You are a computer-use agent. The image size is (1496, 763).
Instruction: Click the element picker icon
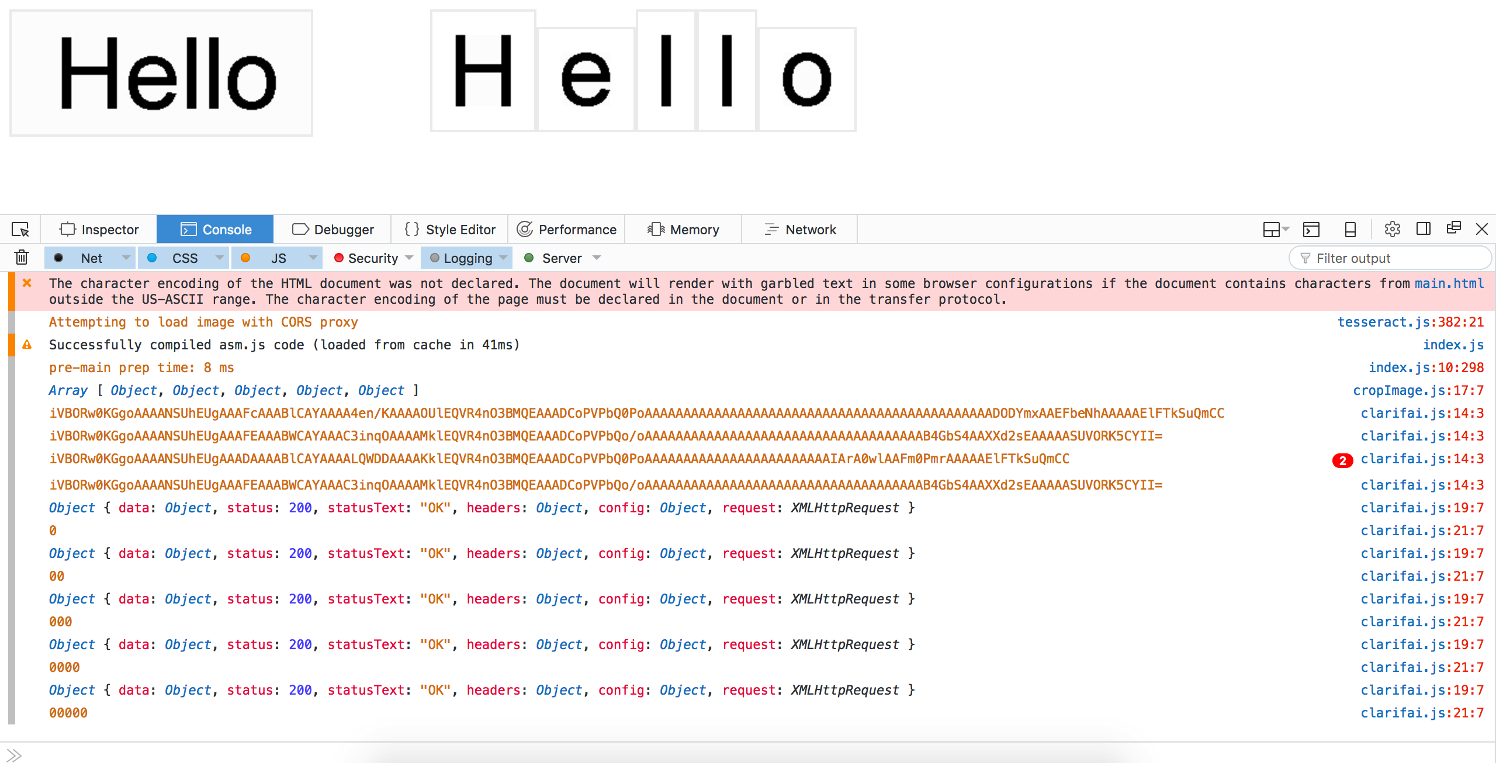(x=20, y=230)
